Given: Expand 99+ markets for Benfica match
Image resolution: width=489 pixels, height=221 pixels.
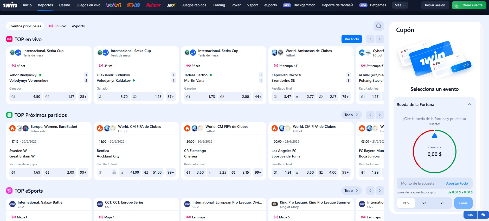Looking at the screenshot, I should click(x=171, y=172).
